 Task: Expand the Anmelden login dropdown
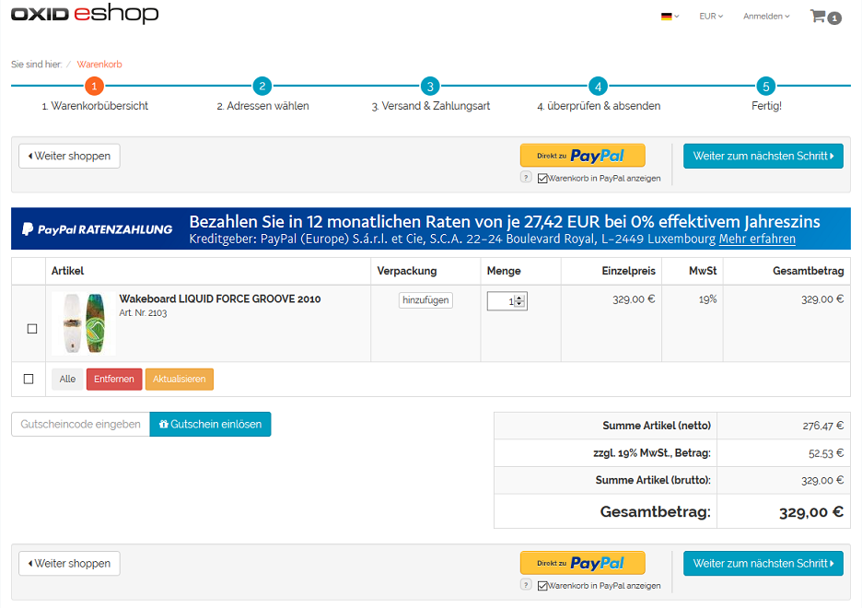pos(766,17)
